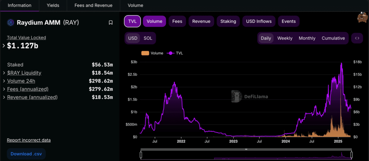Image resolution: width=369 pixels, height=161 pixels.
Task: Enable the USD Inflows chart series
Action: tap(259, 21)
